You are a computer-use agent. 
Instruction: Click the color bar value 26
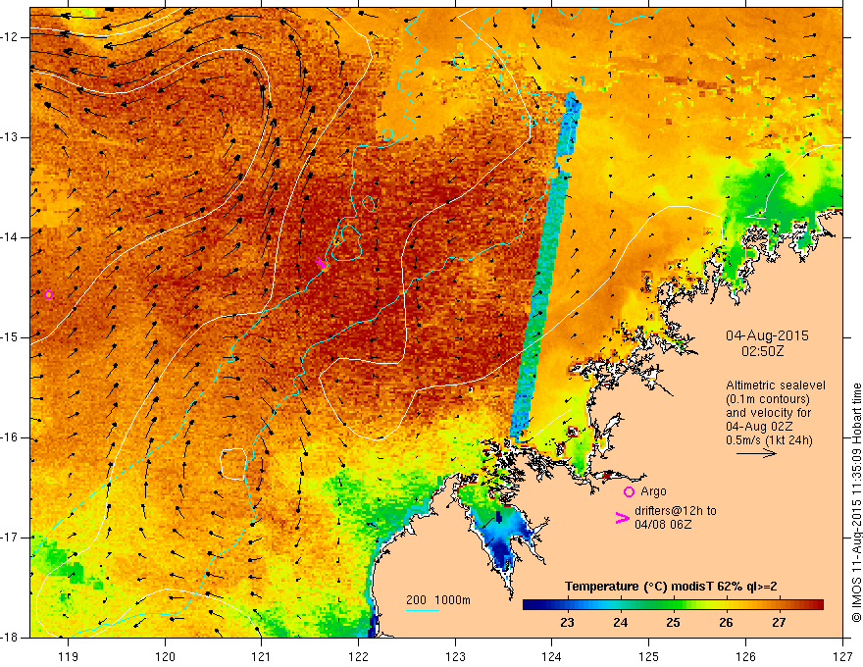tap(726, 623)
